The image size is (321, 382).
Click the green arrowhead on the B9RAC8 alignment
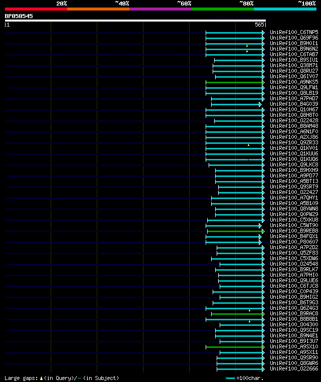[263, 314]
